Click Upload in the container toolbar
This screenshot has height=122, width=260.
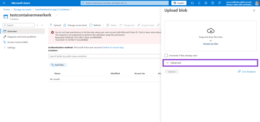tap(55, 25)
